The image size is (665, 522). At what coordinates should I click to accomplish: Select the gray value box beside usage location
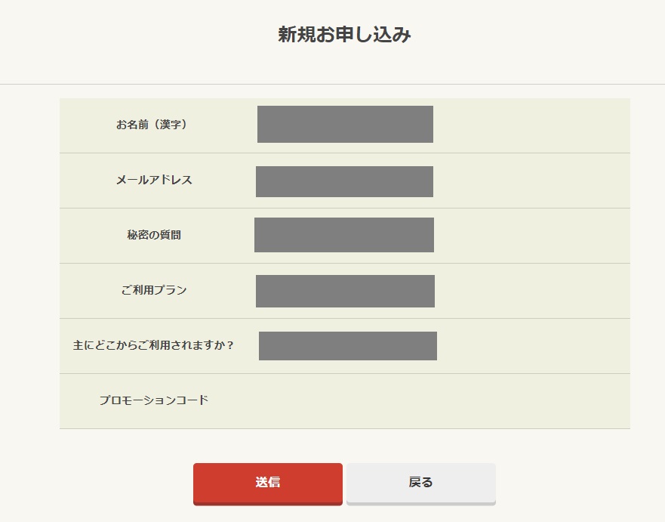tap(347, 346)
